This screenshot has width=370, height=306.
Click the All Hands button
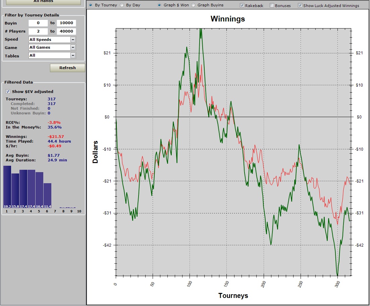(43, 2)
